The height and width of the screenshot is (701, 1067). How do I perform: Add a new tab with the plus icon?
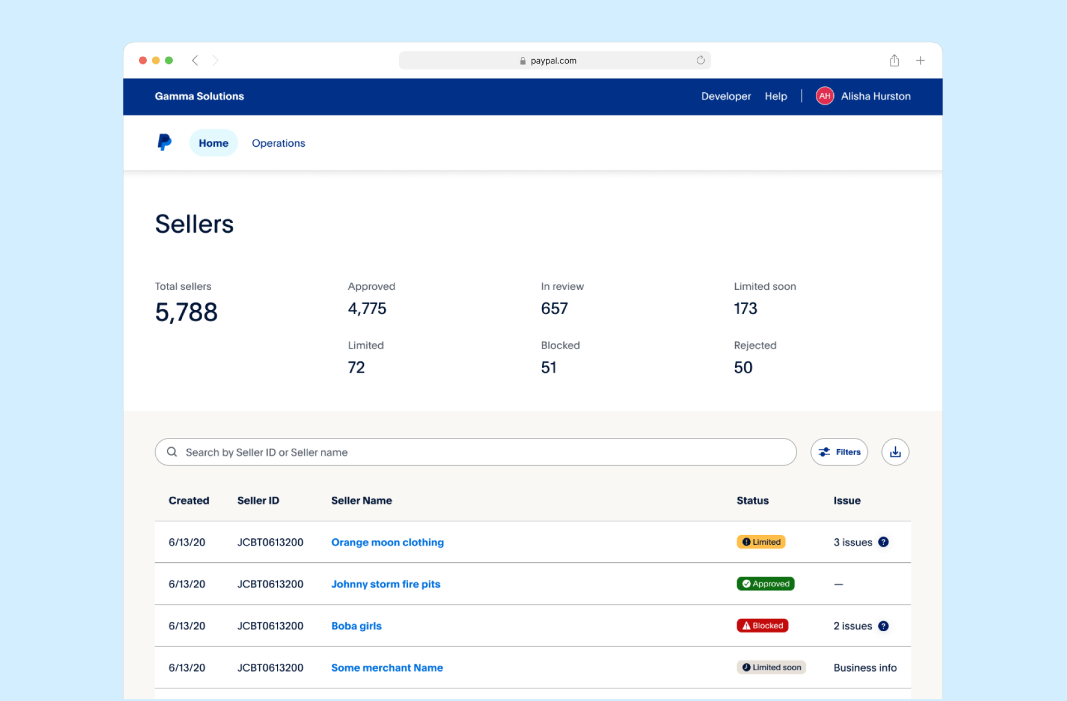pos(920,60)
